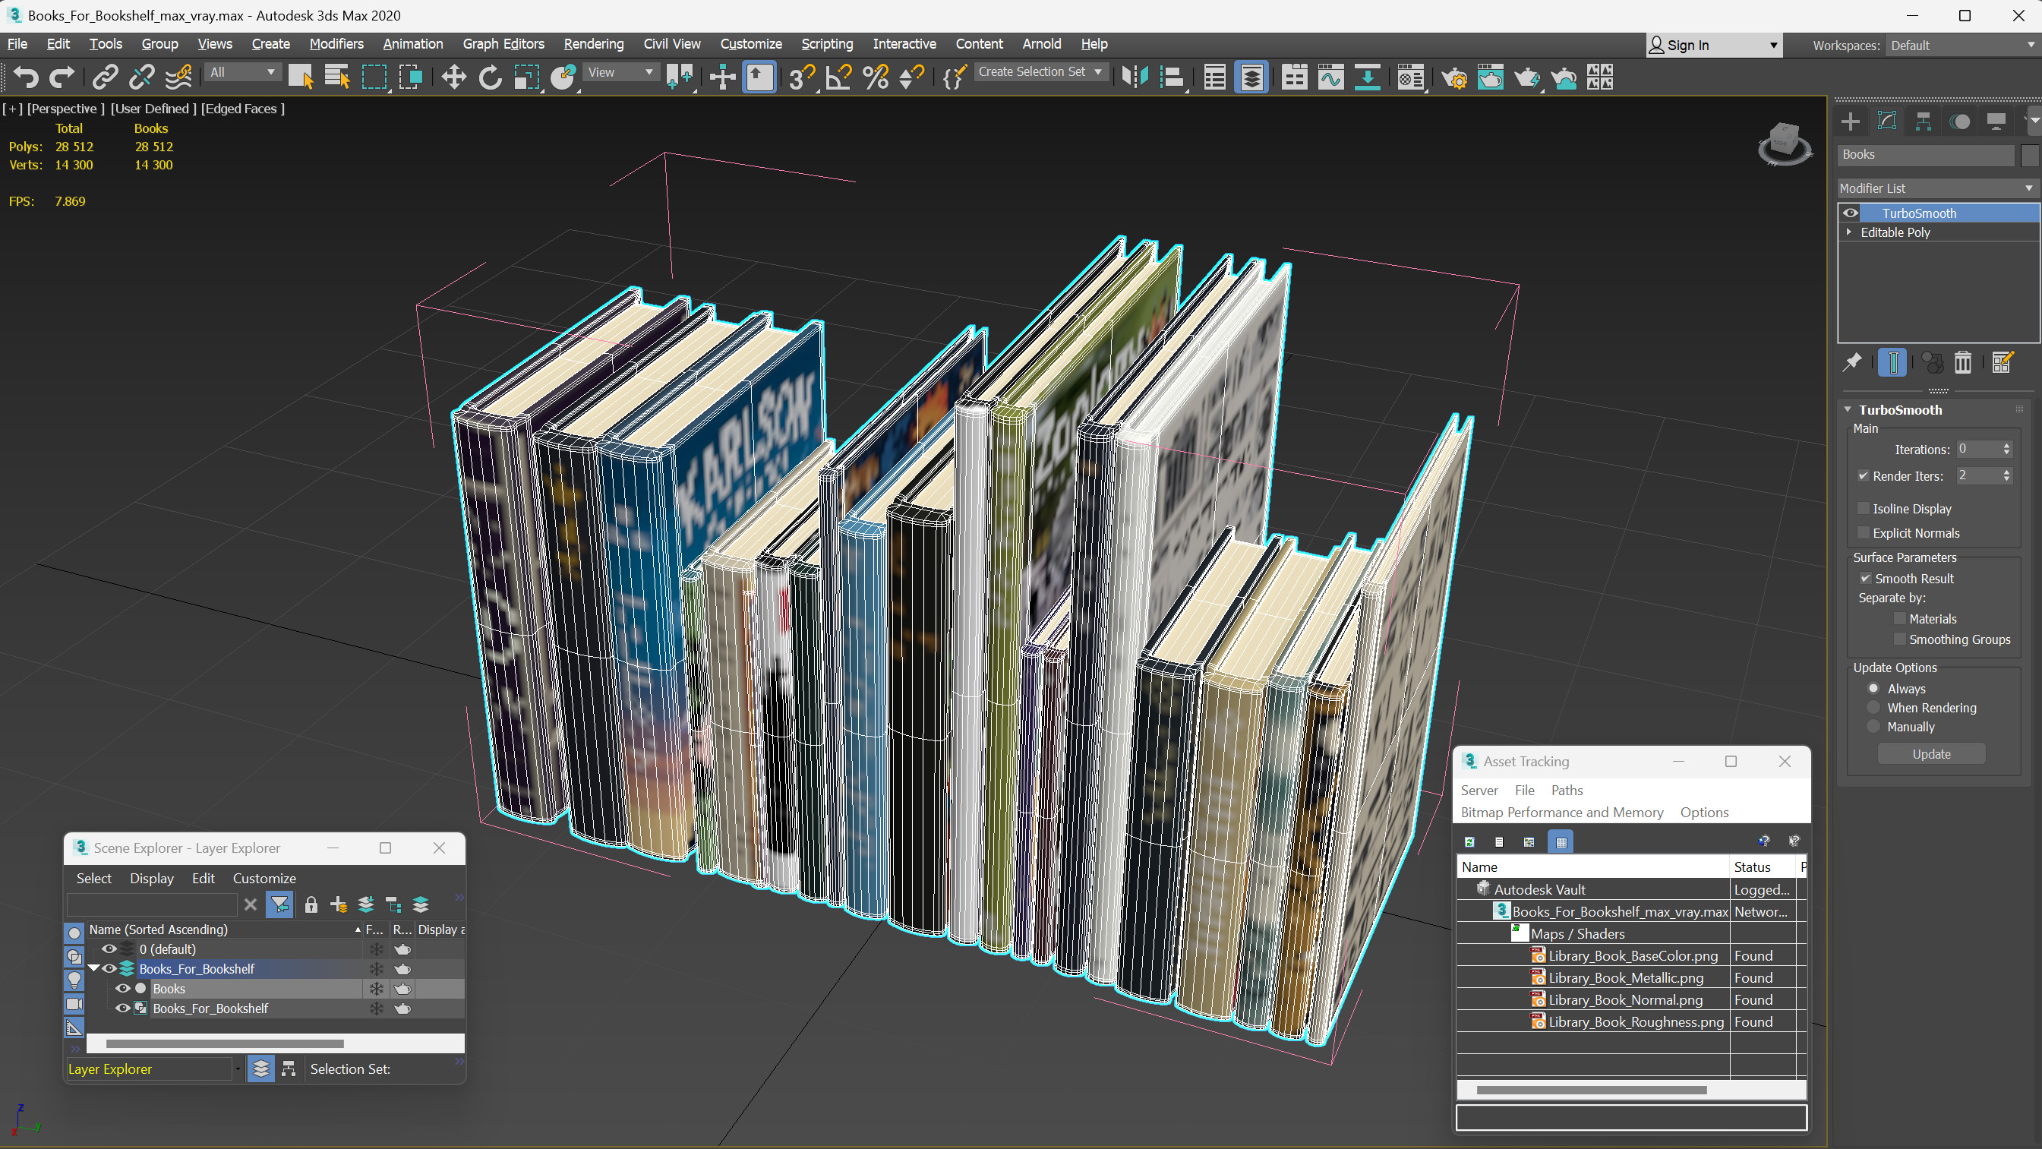Click the Align tool icon
Viewport: 2042px width, 1149px height.
(x=1172, y=77)
